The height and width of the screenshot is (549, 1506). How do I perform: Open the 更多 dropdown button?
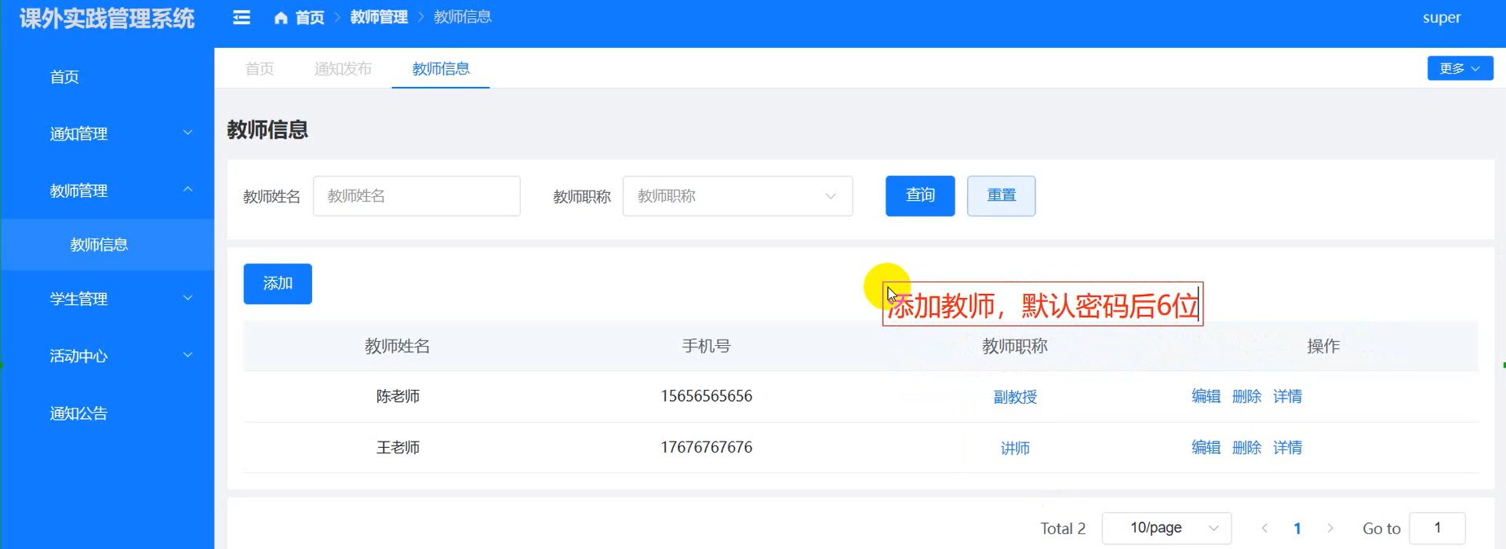coord(1459,68)
